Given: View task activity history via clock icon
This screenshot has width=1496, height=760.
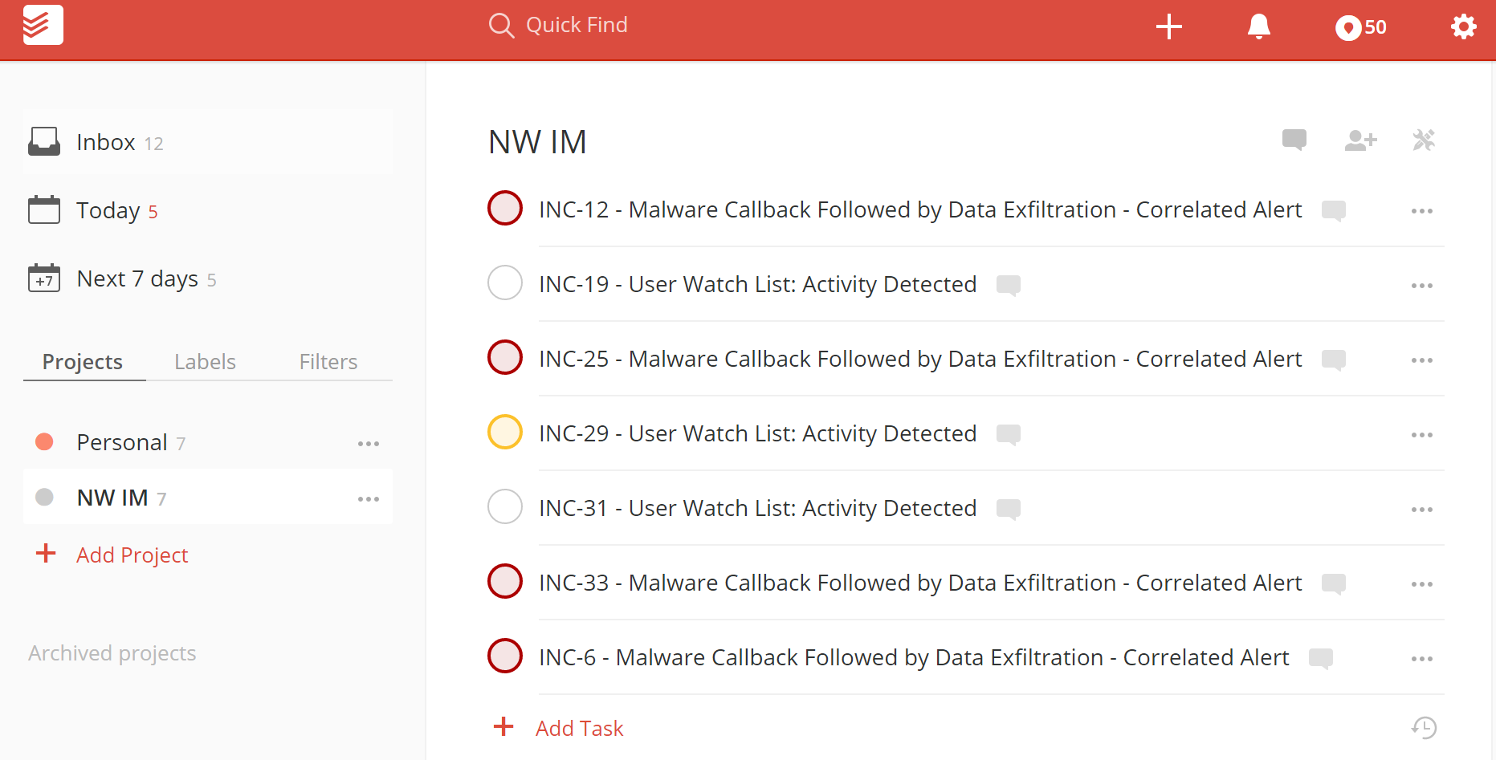Looking at the screenshot, I should 1425,727.
